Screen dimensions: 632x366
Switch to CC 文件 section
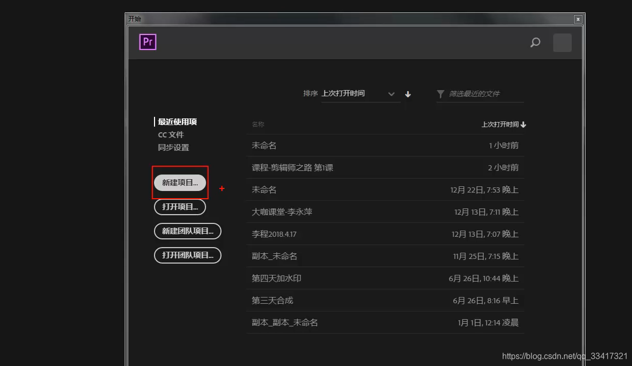pyautogui.click(x=170, y=135)
